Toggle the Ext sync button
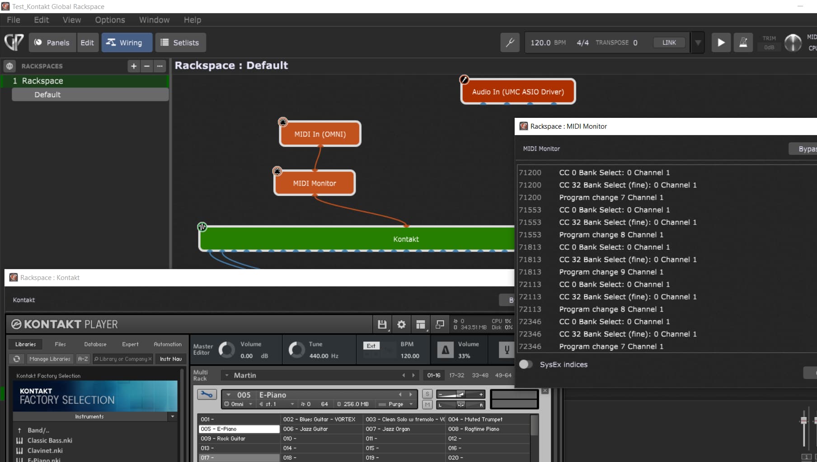Screen dimensions: 817x462 pos(371,346)
